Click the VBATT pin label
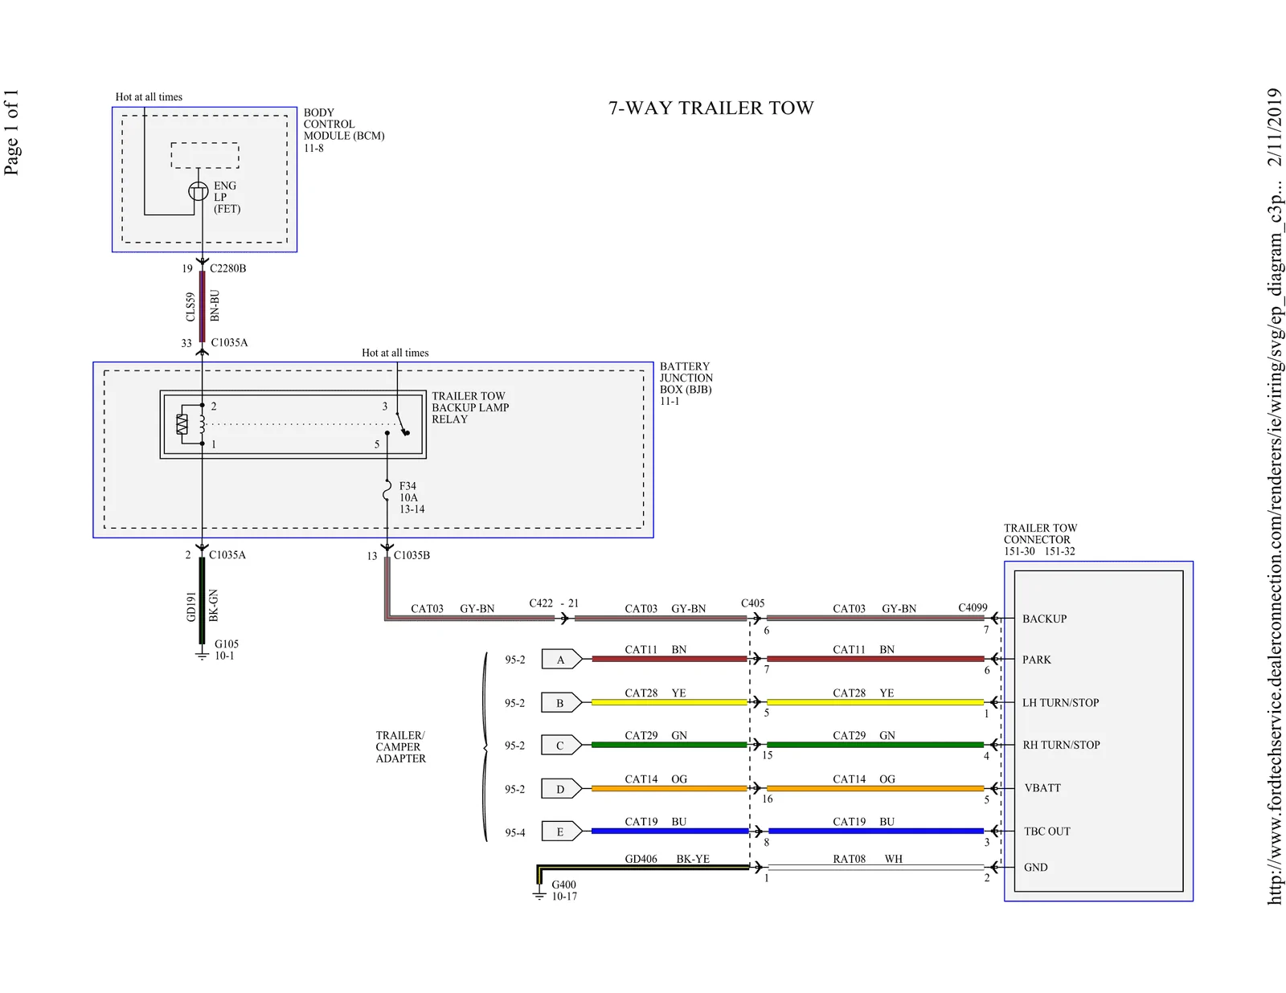Image resolution: width=1286 pixels, height=993 pixels. click(x=1042, y=788)
